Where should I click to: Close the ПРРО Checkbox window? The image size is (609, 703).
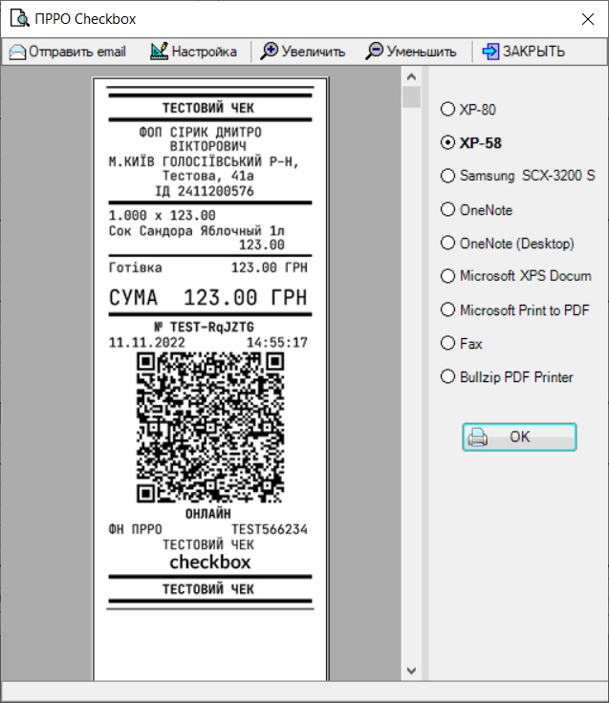[x=587, y=19]
